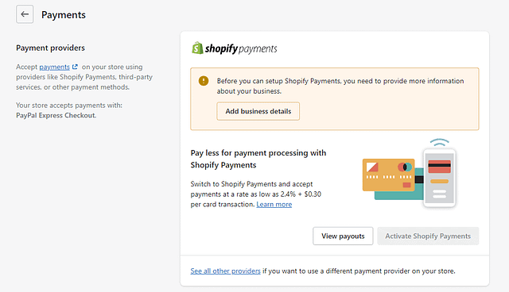Click the 'Switch to Shopify Payments and accept' paragraph
This screenshot has height=292, width=509.
point(256,194)
